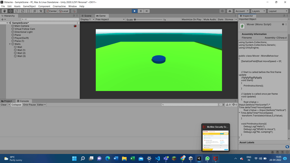Screen dimensions: 290x163
Task: Collapse the Walls hierarchy item
Action: [x=9, y=44]
